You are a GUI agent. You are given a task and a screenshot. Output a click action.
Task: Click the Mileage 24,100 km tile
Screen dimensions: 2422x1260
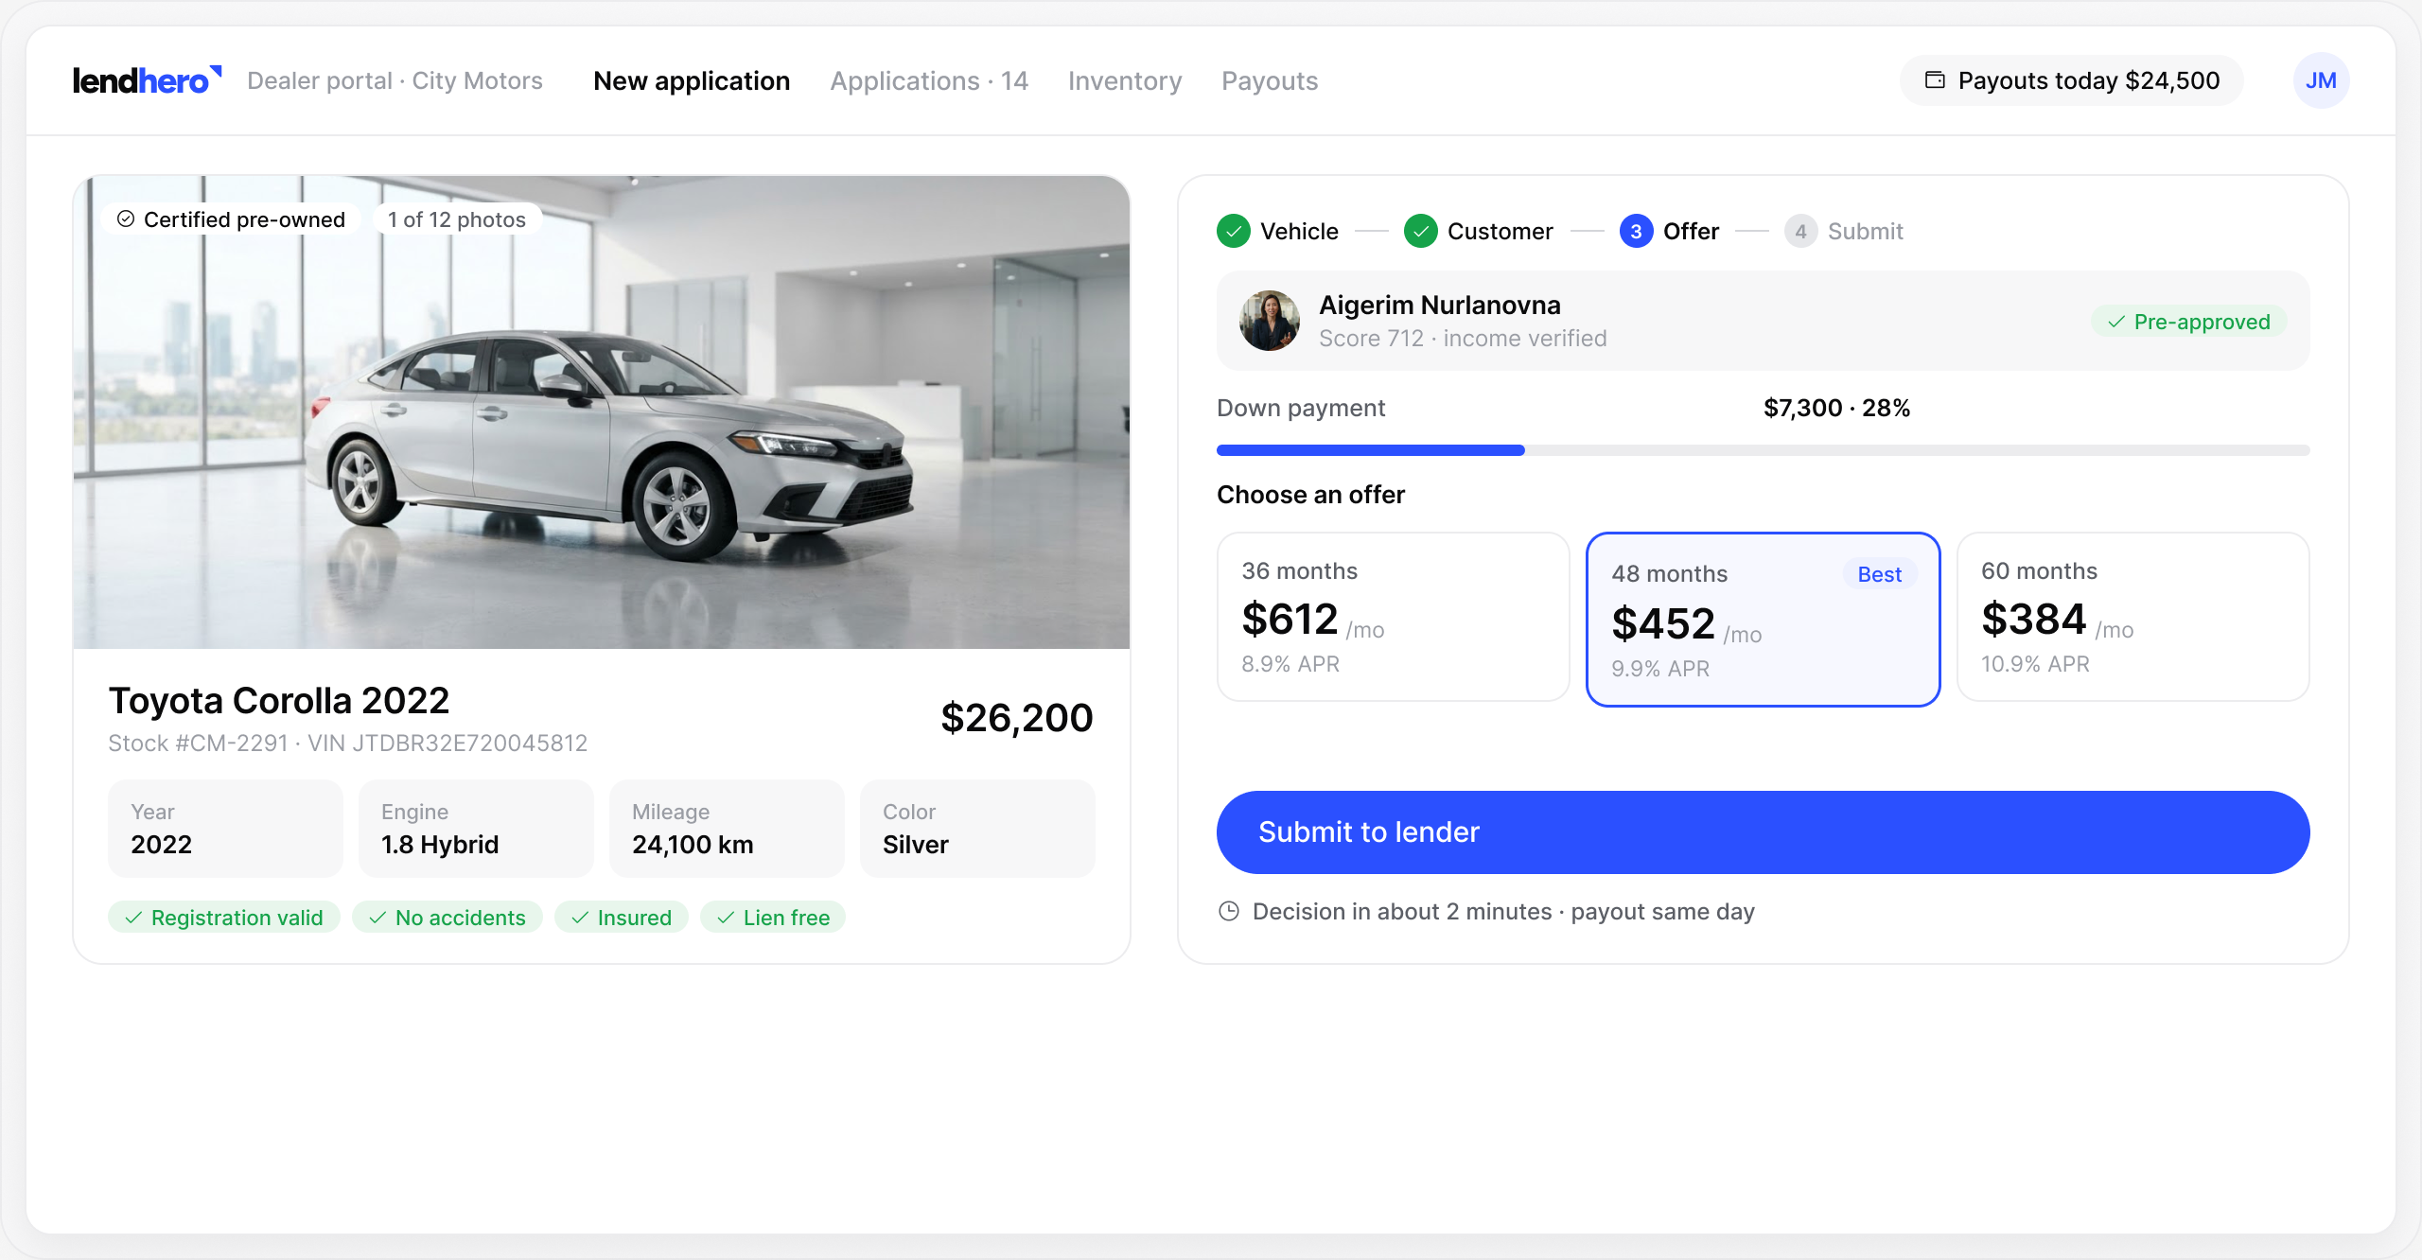(x=727, y=829)
